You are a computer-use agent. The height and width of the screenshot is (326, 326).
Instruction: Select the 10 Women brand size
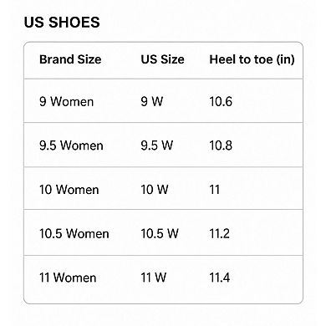pos(69,190)
